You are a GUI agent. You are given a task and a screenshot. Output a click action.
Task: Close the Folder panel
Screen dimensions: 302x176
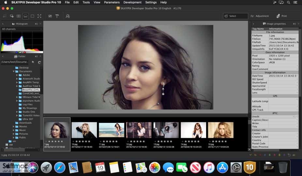(40, 56)
